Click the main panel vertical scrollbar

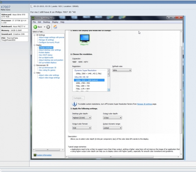point(181,90)
